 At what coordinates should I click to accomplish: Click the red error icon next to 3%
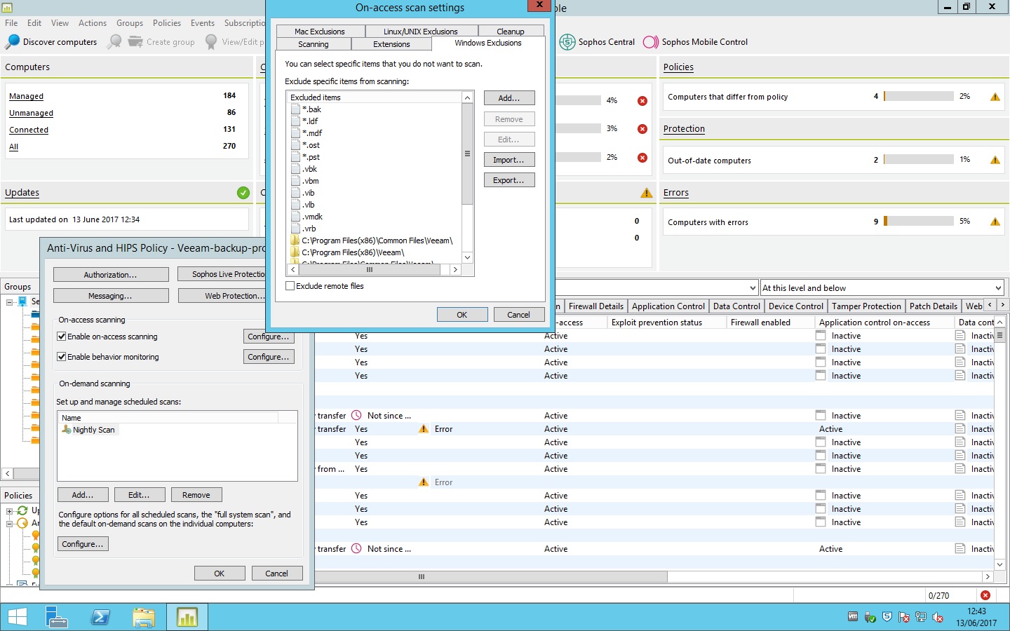642,129
